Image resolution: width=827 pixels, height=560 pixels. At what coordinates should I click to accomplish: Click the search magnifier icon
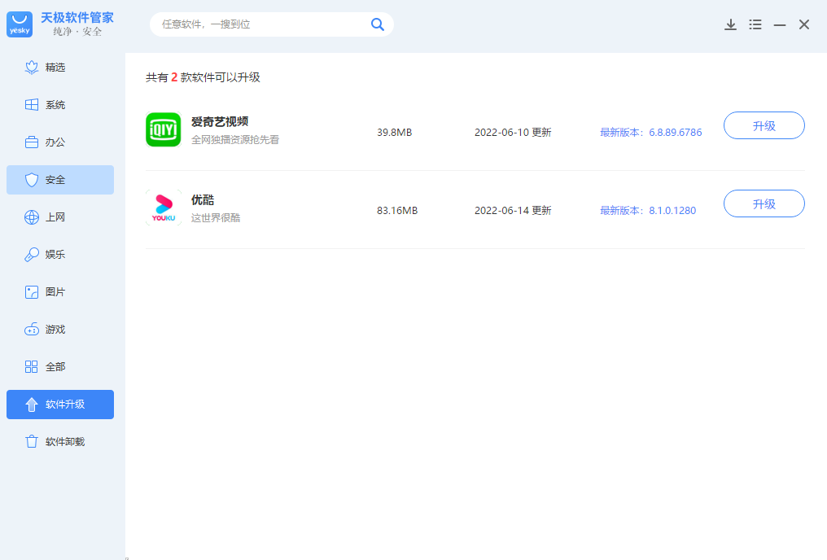(377, 24)
